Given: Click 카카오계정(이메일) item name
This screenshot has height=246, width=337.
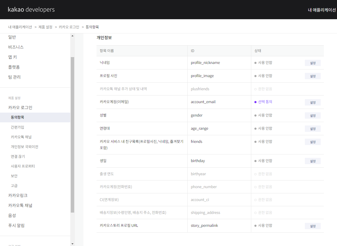Looking at the screenshot, I should (114, 102).
